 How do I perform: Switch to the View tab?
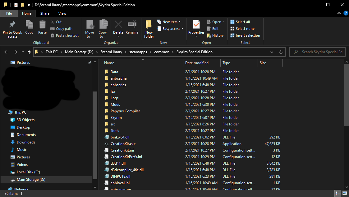(x=62, y=13)
